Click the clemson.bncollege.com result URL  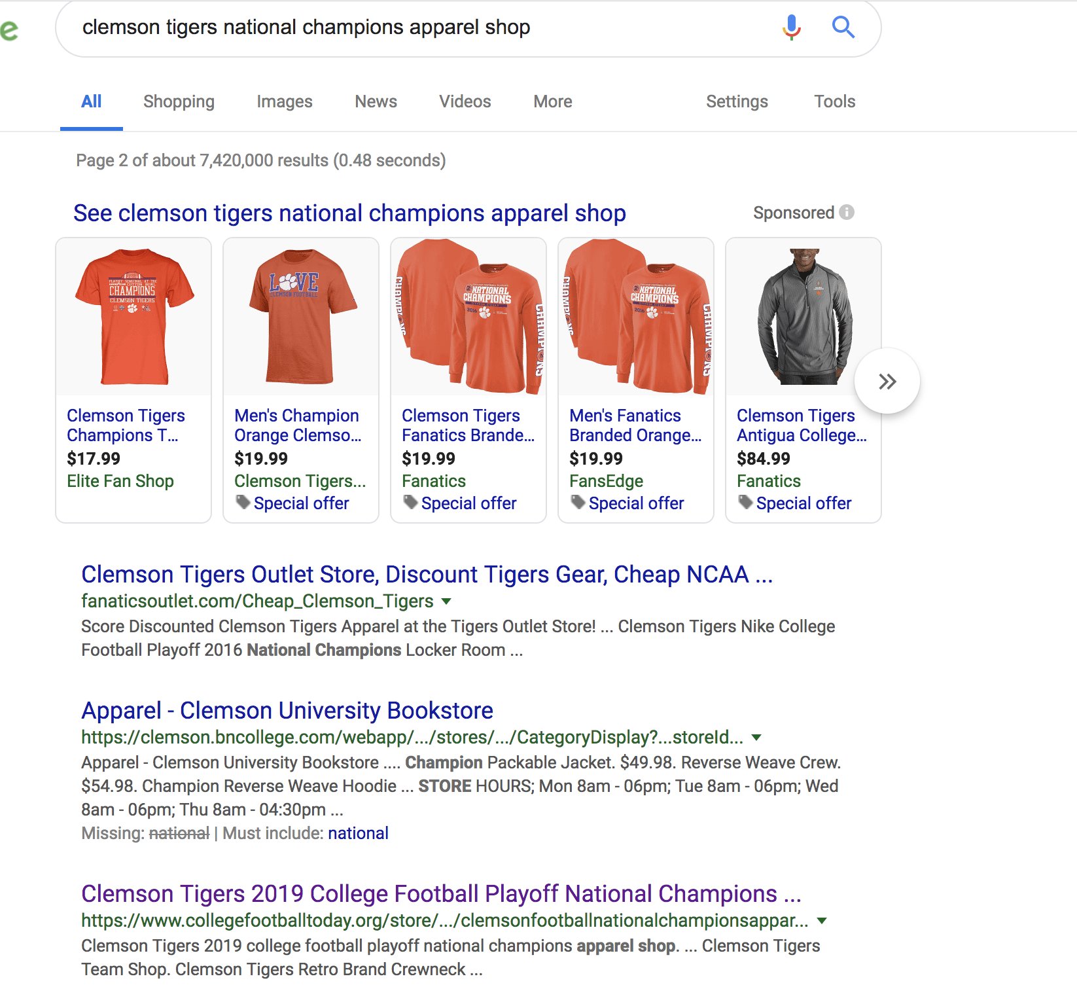(412, 737)
